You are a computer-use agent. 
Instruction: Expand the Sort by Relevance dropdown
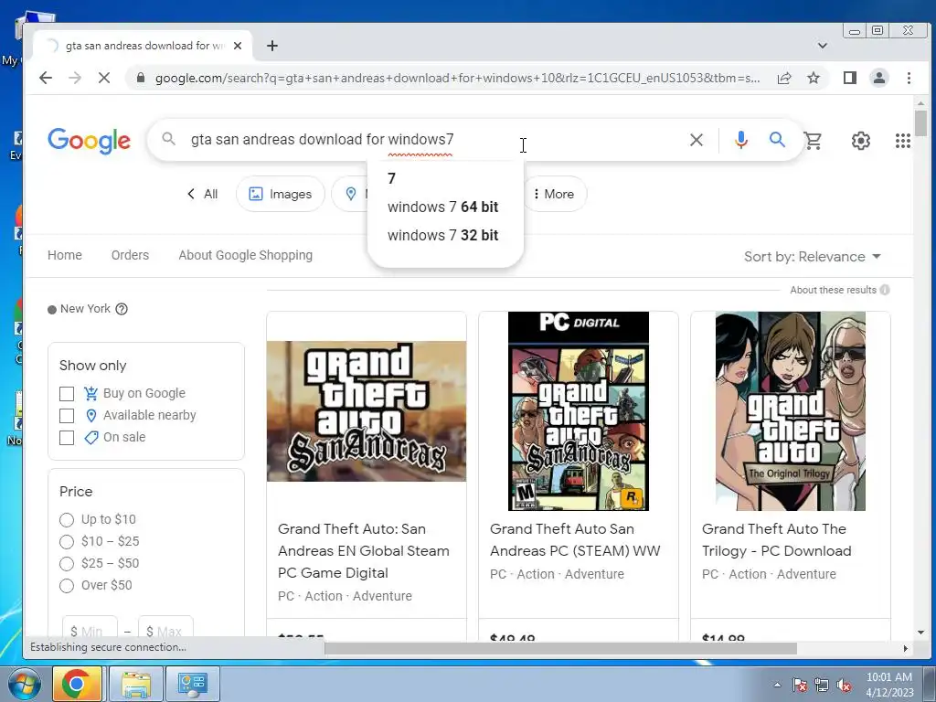point(813,257)
